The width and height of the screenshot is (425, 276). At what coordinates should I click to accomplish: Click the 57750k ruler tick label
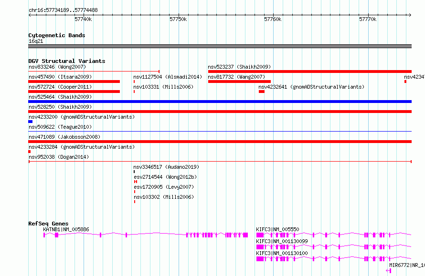tap(178, 19)
